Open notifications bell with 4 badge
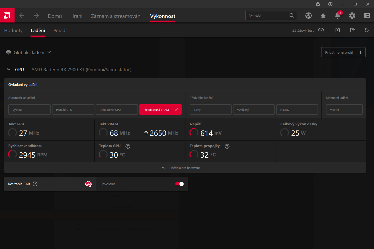The height and width of the screenshot is (249, 374). click(338, 15)
